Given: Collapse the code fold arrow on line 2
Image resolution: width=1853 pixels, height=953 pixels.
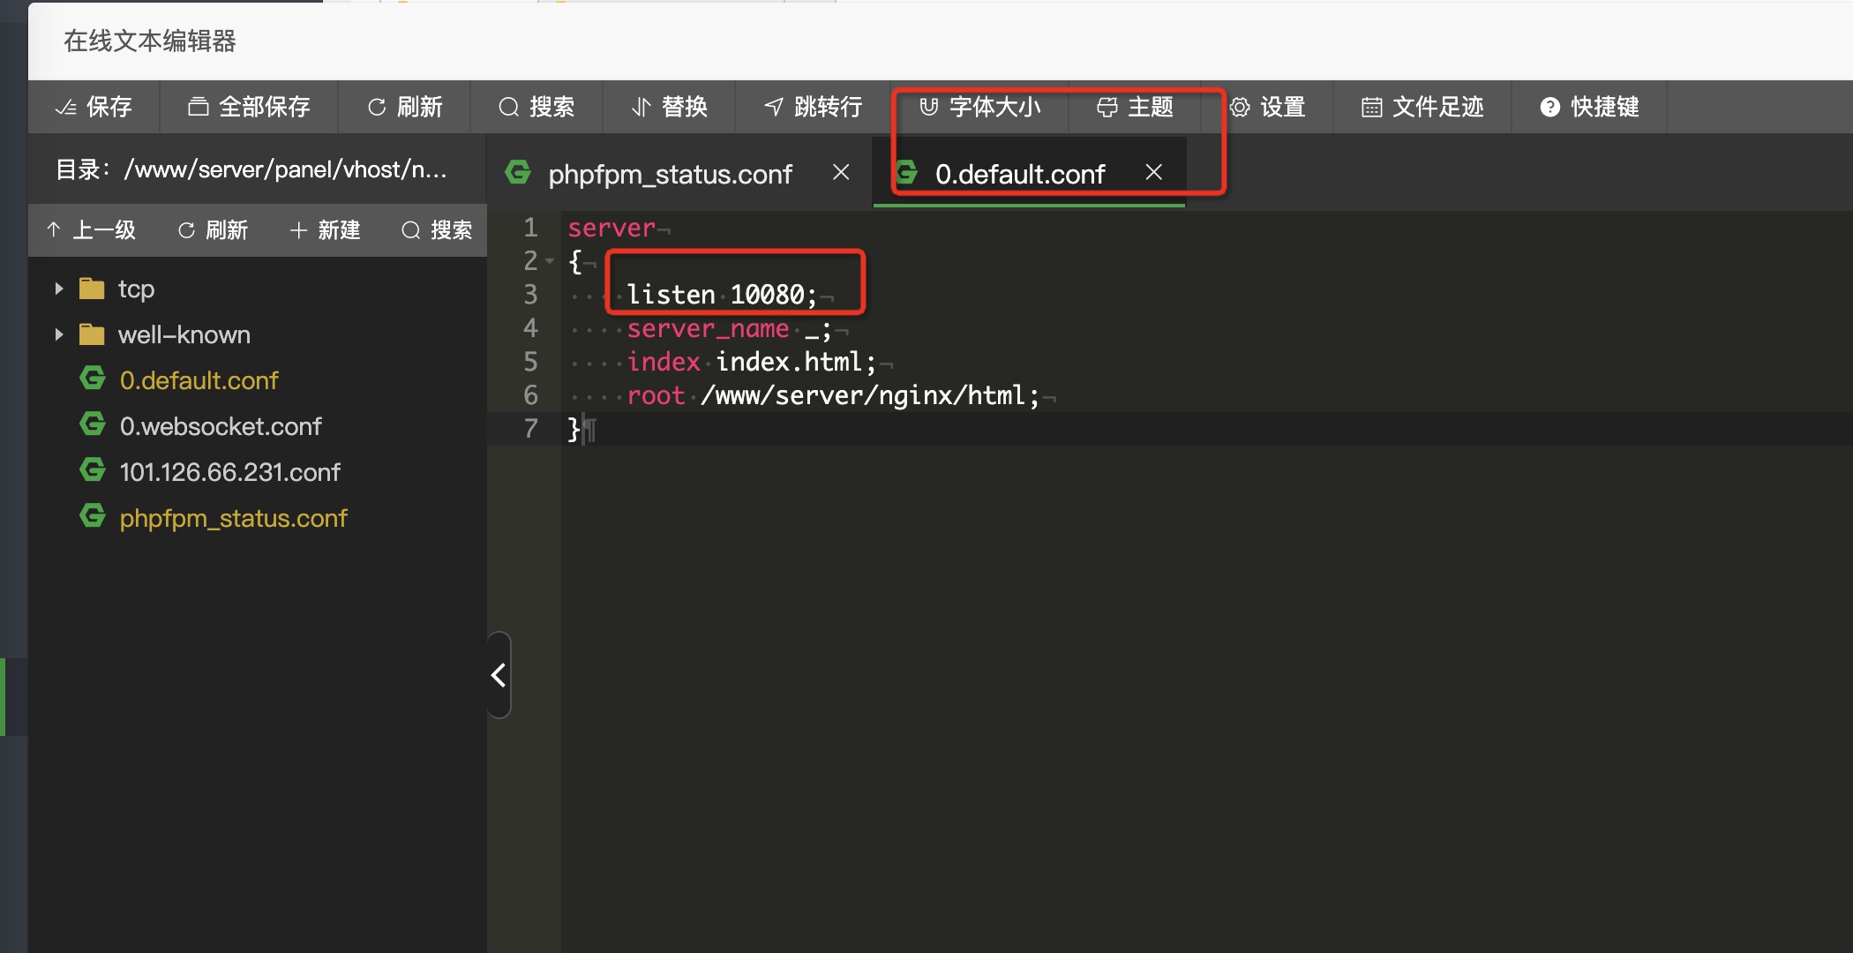Looking at the screenshot, I should pos(550,261).
